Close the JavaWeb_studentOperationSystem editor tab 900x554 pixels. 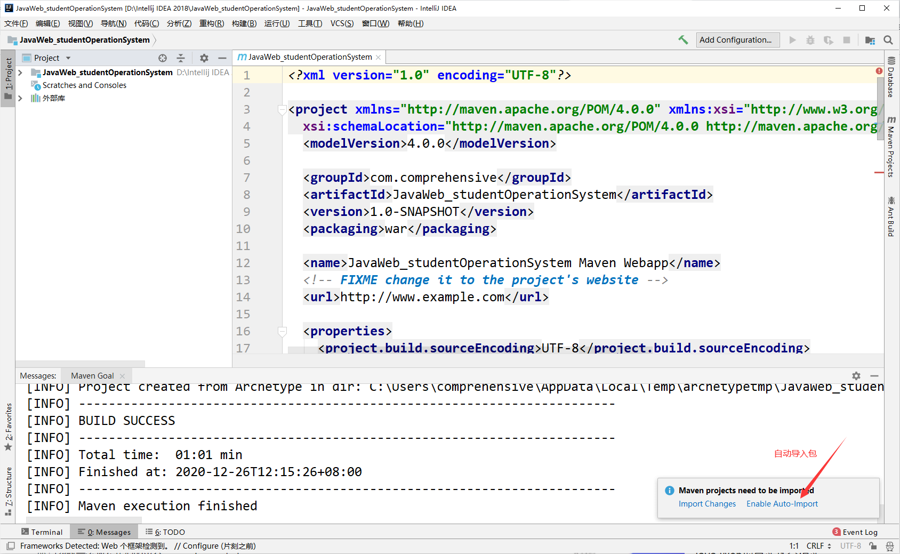379,58
